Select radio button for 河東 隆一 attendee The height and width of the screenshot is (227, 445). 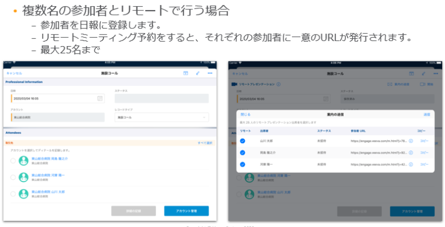(13, 177)
